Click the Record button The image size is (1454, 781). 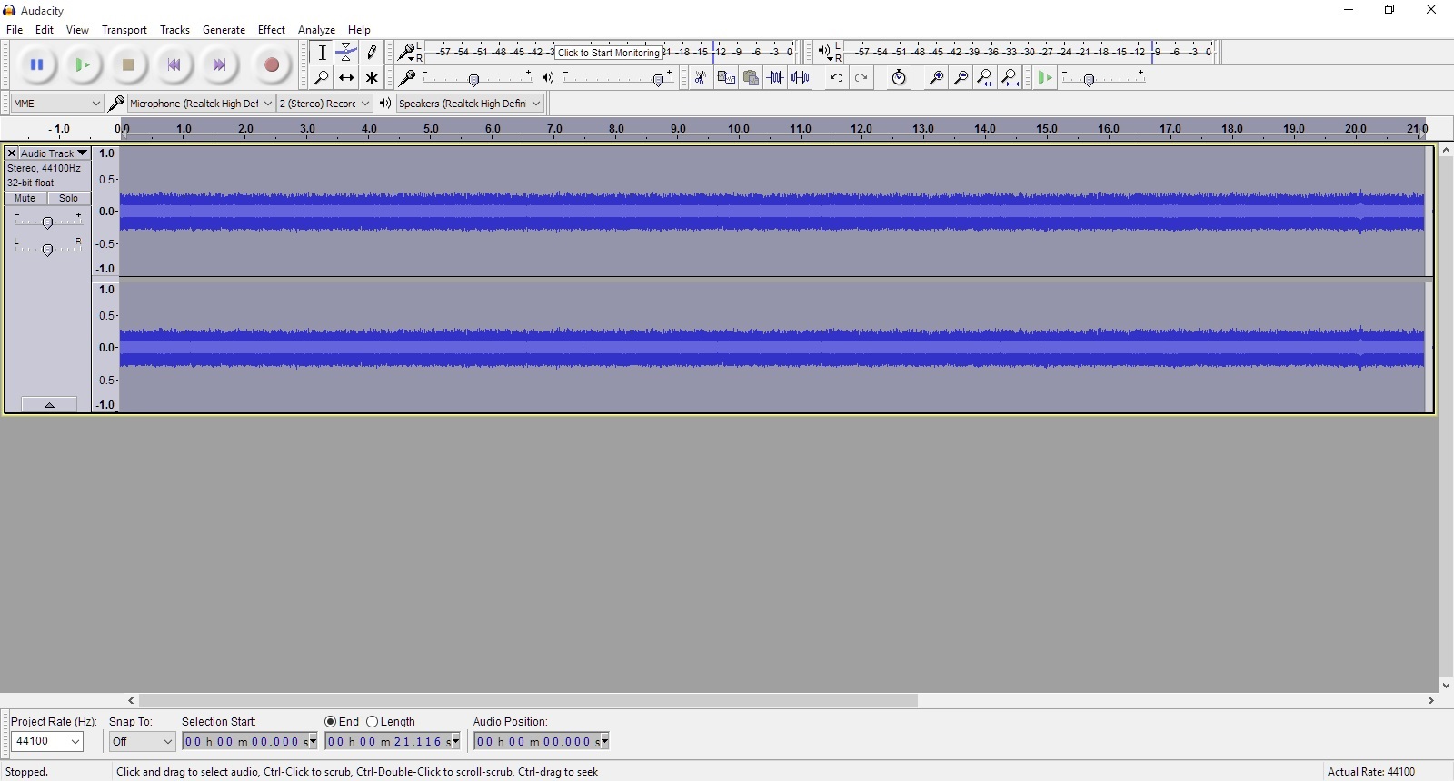tap(271, 64)
